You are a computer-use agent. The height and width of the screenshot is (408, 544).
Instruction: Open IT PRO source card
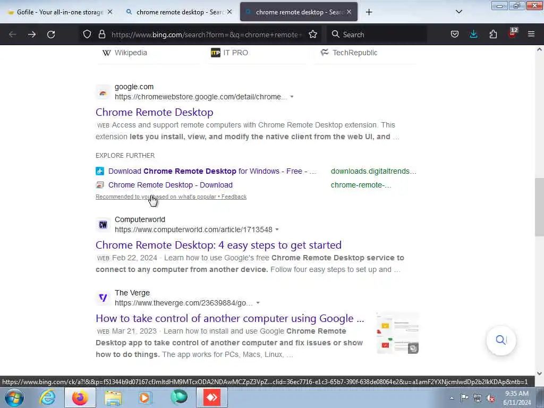tap(229, 53)
